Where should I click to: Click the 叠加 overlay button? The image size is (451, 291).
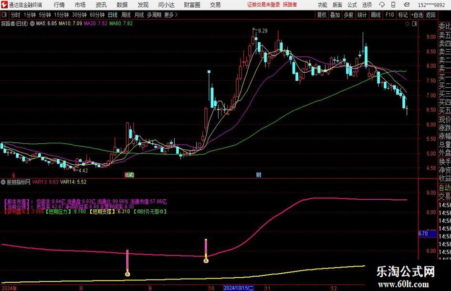(335, 15)
